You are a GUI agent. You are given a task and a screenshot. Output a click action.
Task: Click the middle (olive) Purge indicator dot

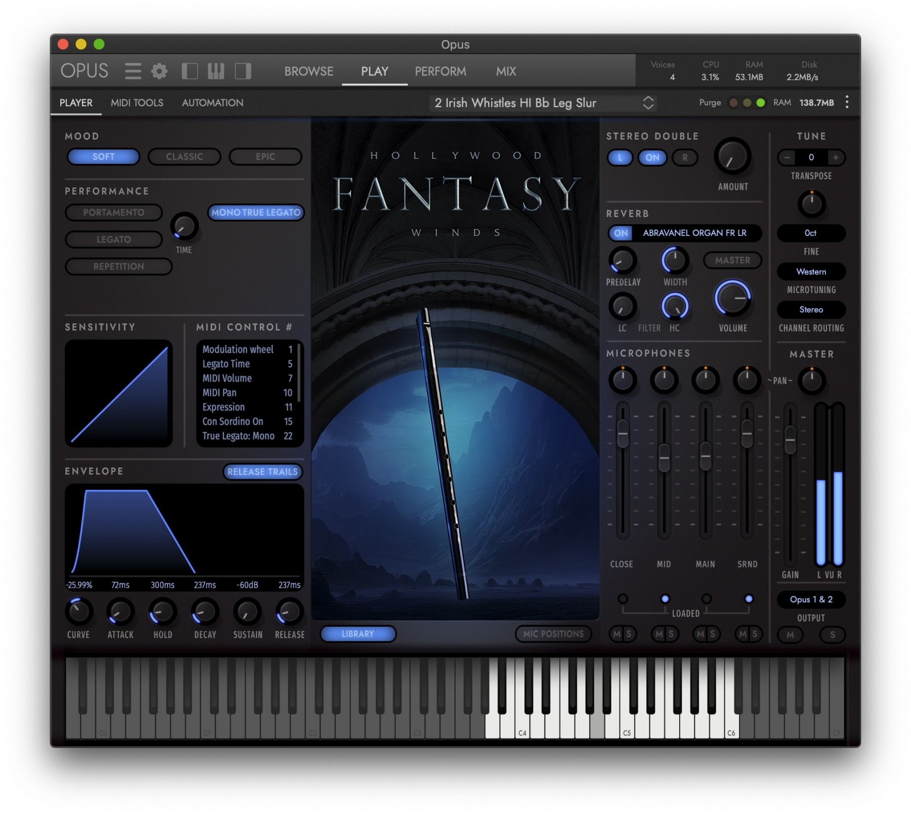click(x=747, y=103)
